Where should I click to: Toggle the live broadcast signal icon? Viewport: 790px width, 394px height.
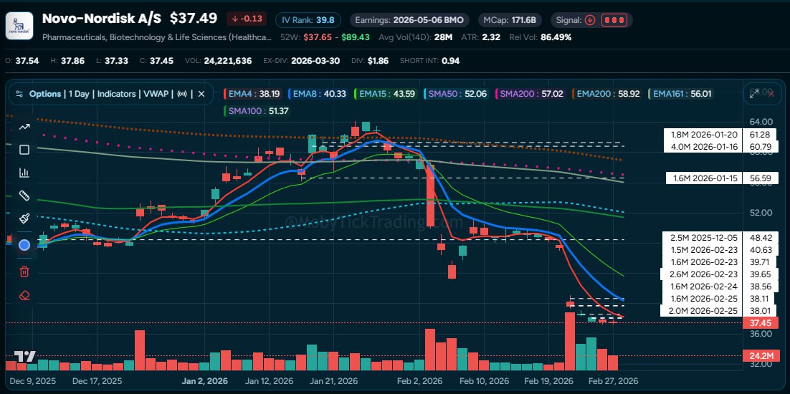pos(182,94)
